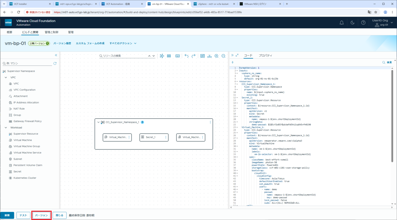Click the redo arrow icon

pyautogui.click(x=194, y=56)
